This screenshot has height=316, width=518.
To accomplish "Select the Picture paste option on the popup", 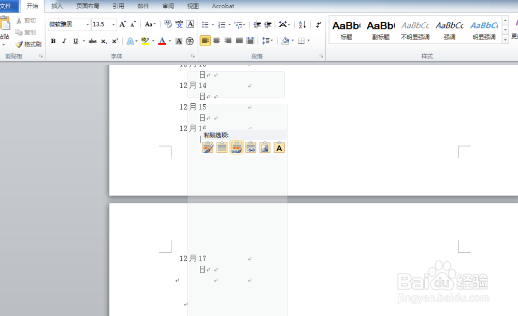I will [265, 147].
